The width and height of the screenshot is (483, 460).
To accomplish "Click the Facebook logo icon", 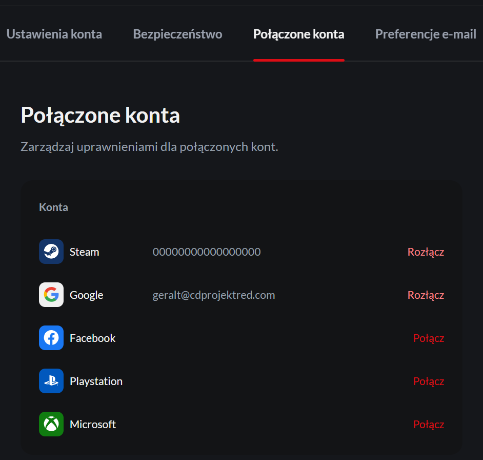I will pyautogui.click(x=51, y=338).
